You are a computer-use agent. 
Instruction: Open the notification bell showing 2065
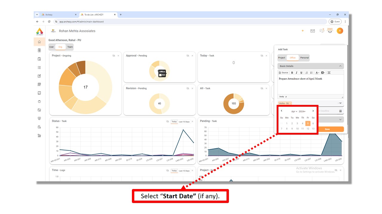(x=330, y=31)
